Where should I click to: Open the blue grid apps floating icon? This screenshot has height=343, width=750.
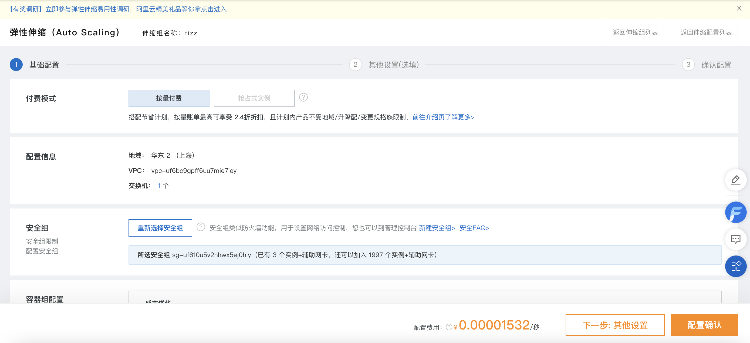[x=736, y=266]
